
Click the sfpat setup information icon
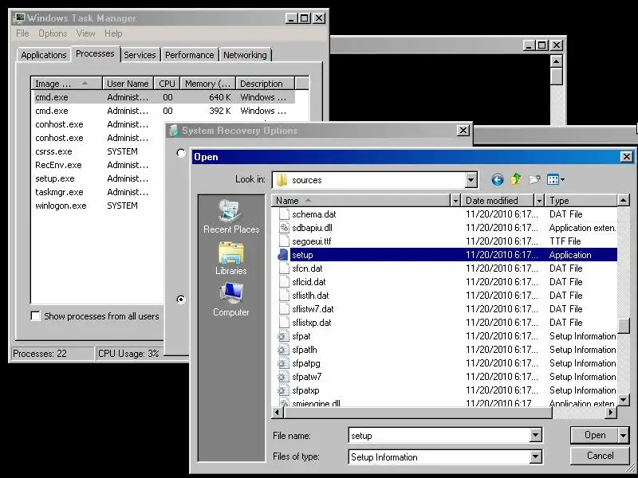pyautogui.click(x=283, y=336)
